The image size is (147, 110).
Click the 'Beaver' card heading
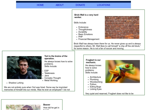tap(47, 105)
